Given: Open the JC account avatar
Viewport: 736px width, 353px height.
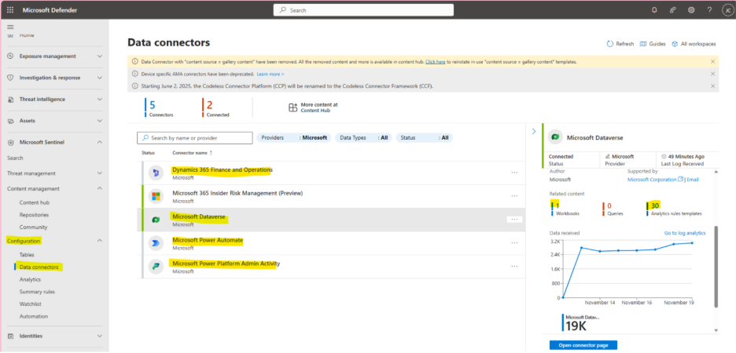Looking at the screenshot, I should click(x=727, y=10).
